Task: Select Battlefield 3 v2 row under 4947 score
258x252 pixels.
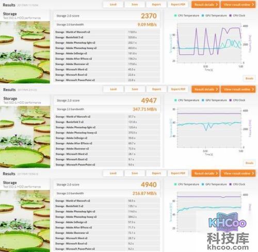Action: pos(107,122)
